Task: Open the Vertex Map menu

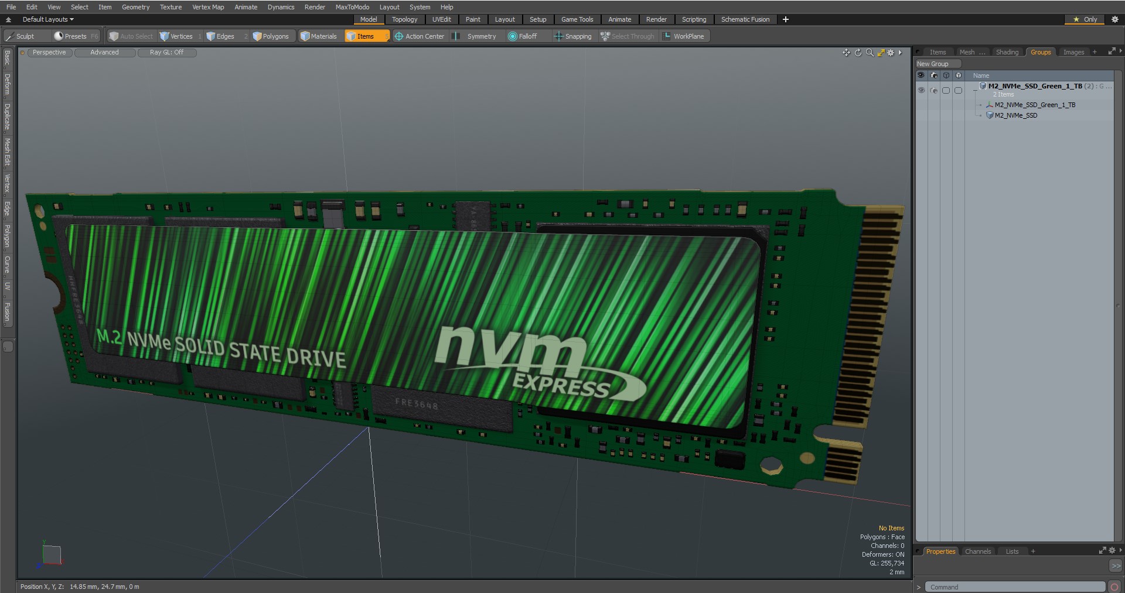Action: [x=208, y=7]
